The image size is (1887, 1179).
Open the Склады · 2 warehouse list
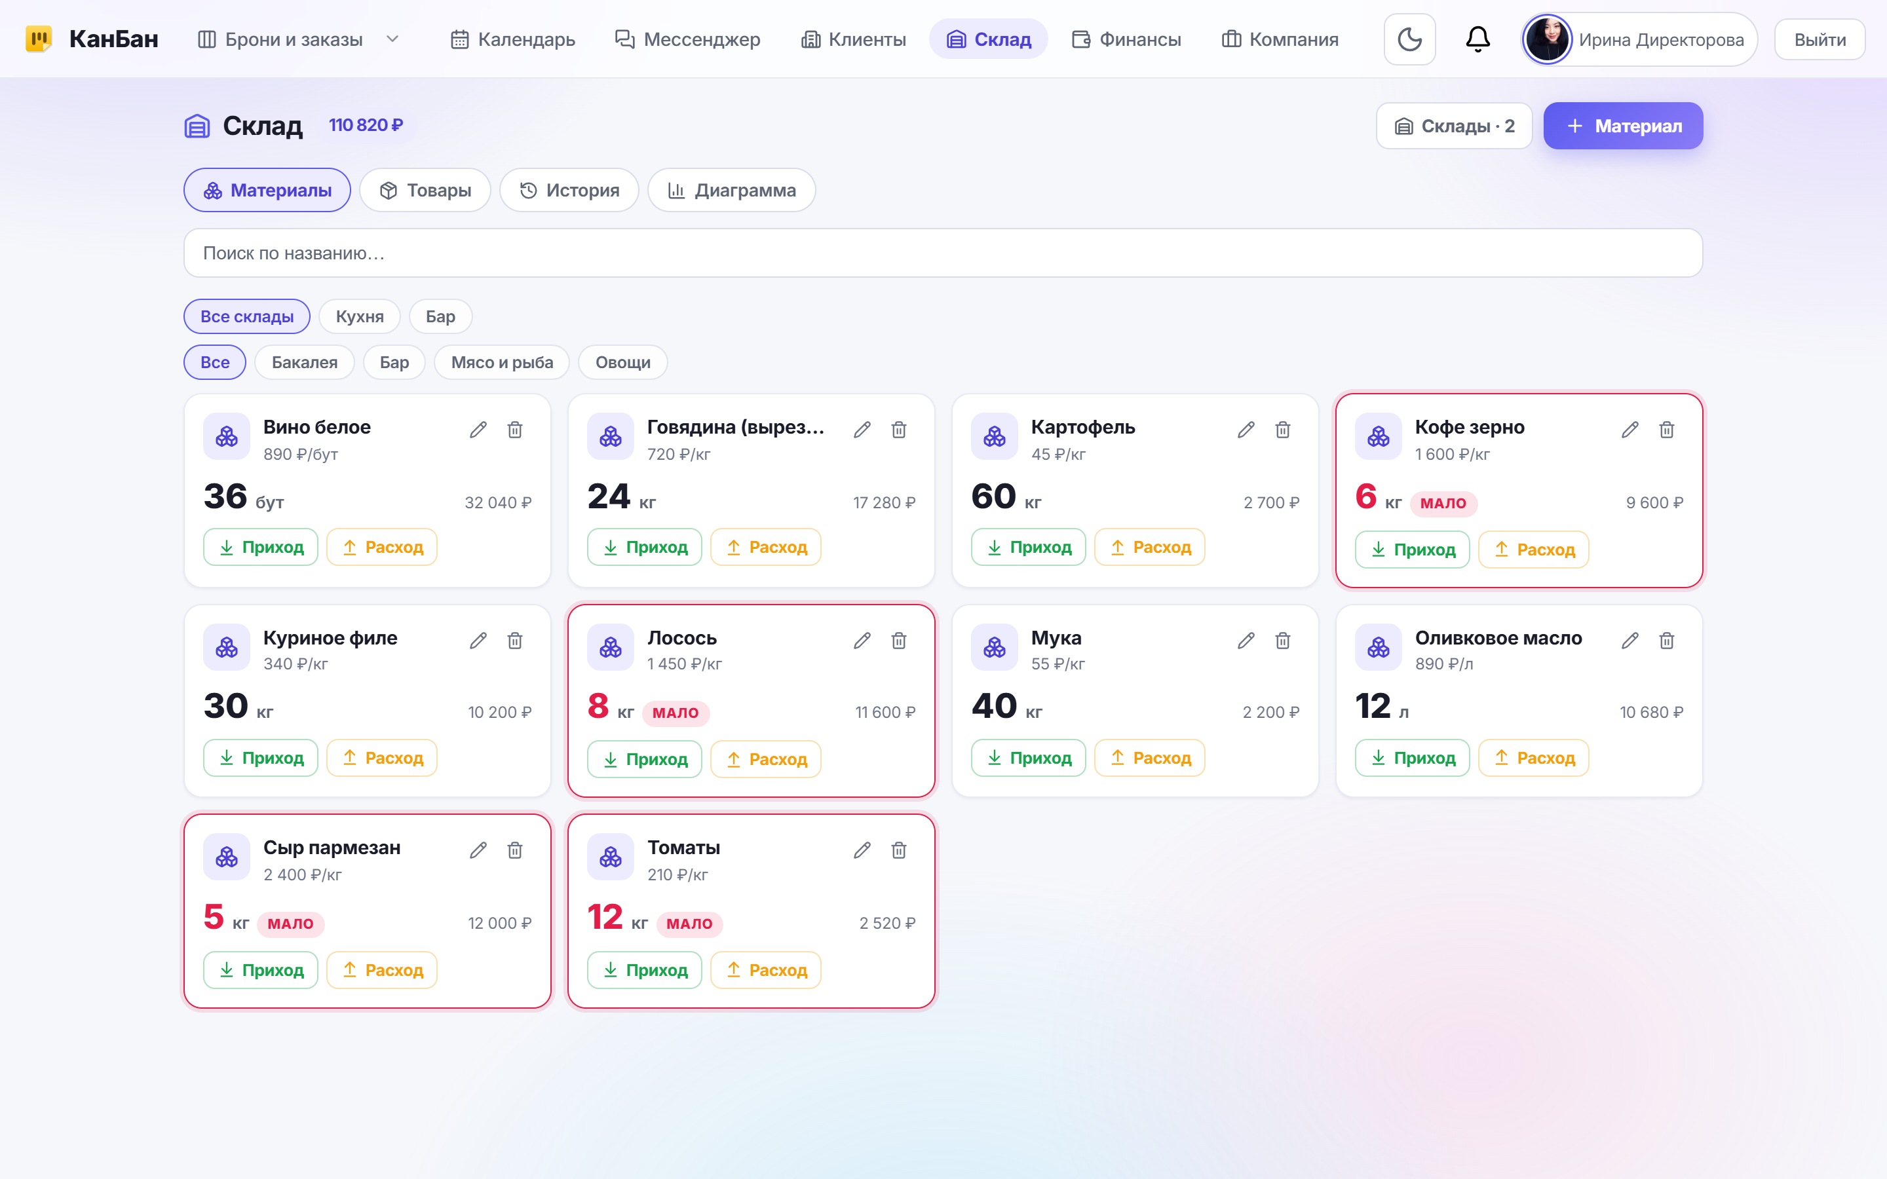tap(1455, 126)
